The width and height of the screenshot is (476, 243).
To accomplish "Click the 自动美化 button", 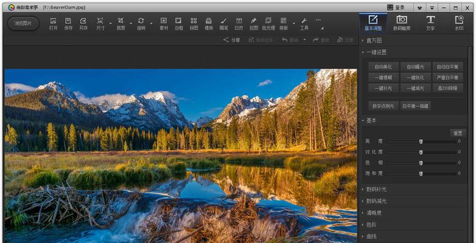I will pos(383,67).
